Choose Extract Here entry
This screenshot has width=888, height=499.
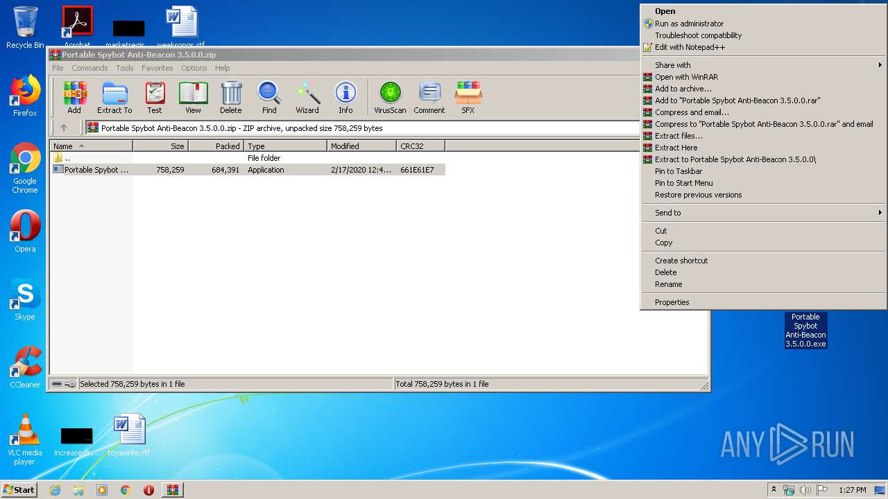pos(763,148)
